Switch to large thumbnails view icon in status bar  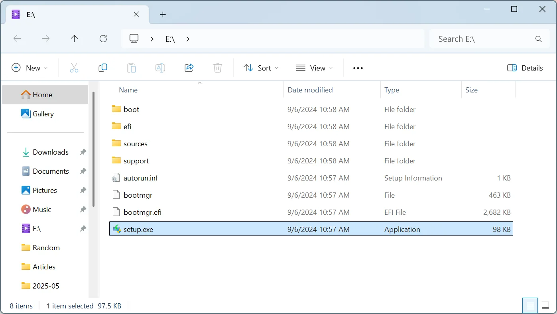pyautogui.click(x=545, y=306)
